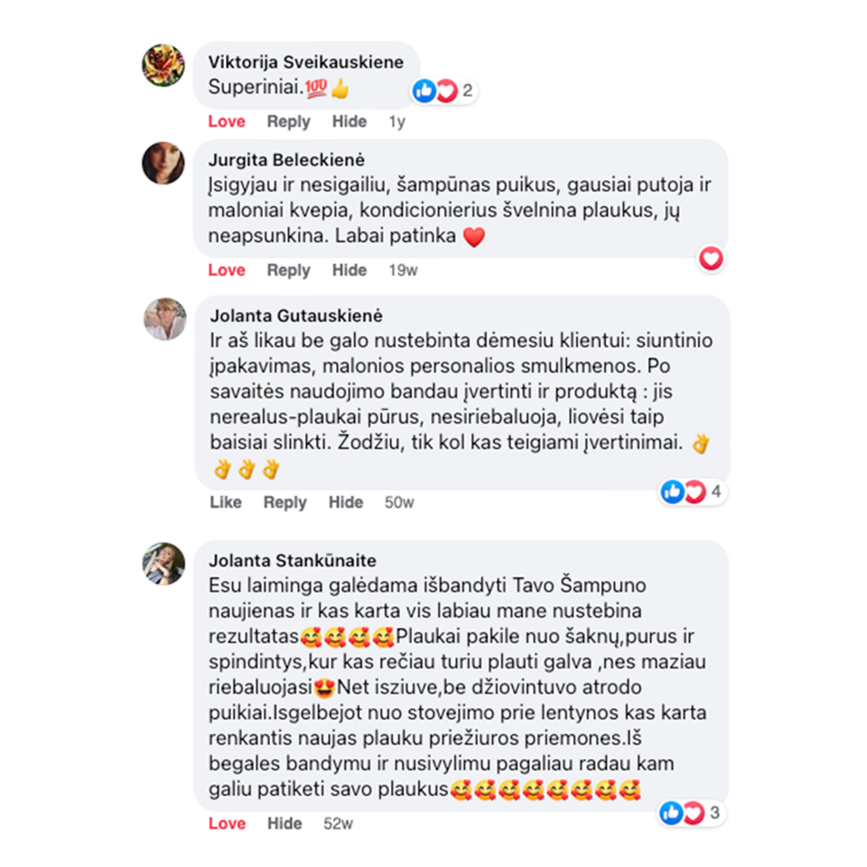View reactions on Viktorija's comment
This screenshot has height=867, width=867.
click(444, 90)
